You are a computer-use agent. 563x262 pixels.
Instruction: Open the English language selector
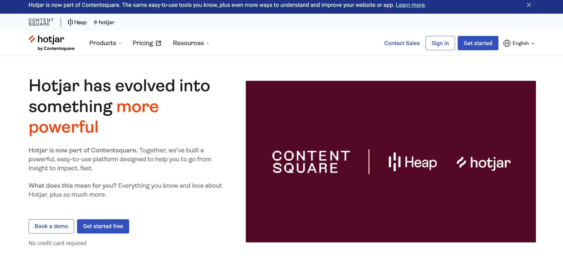pyautogui.click(x=519, y=43)
